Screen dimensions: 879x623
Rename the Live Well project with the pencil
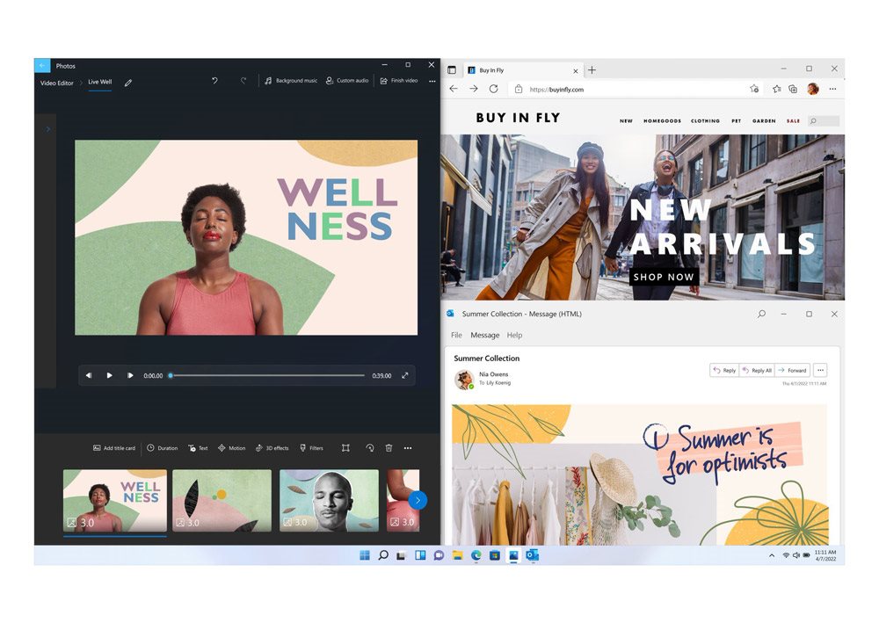tap(127, 82)
